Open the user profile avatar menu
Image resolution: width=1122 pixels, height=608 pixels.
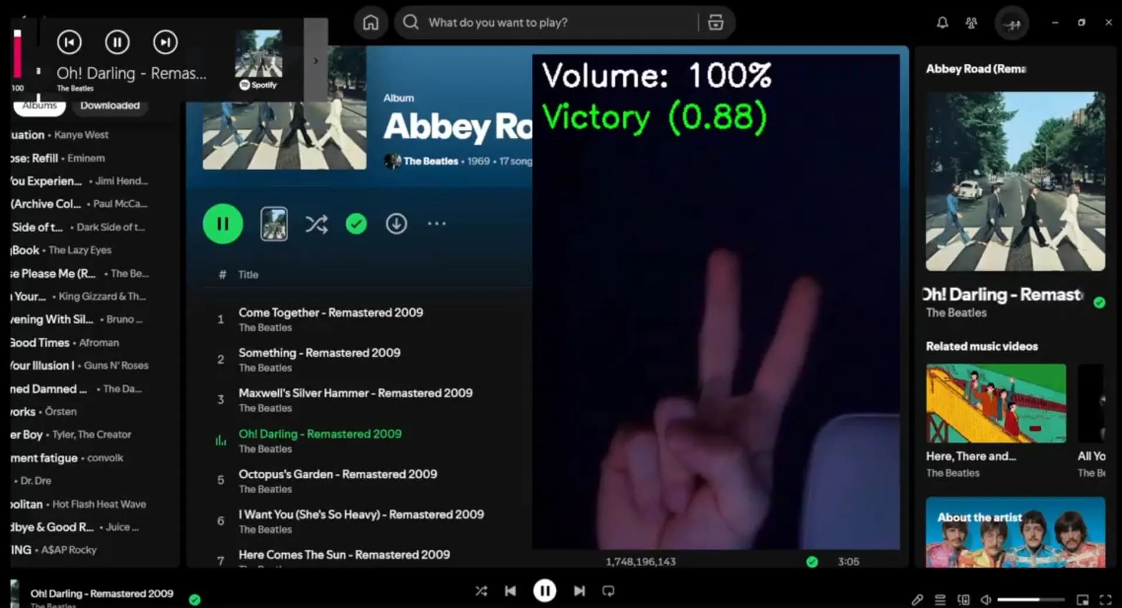1012,23
